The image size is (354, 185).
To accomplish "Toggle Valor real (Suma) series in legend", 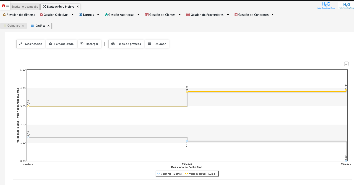I will (x=169, y=174).
